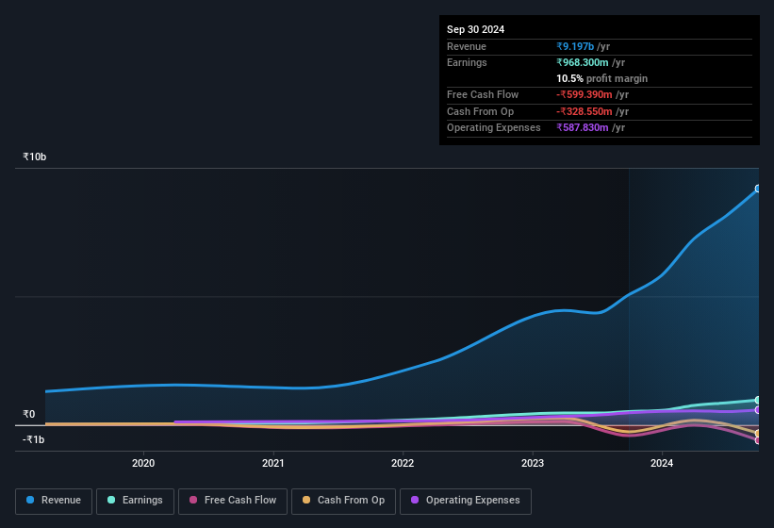
Task: Click the Earnings label in tooltip
Action: pos(467,62)
